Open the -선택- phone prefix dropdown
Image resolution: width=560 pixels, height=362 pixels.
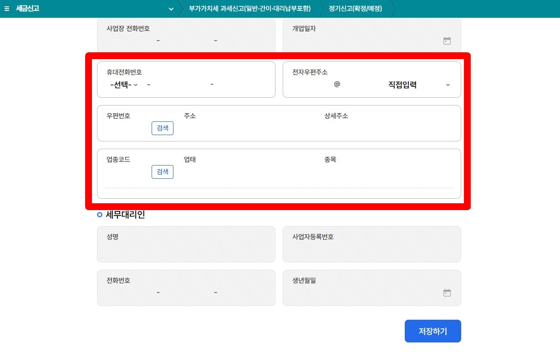[123, 84]
